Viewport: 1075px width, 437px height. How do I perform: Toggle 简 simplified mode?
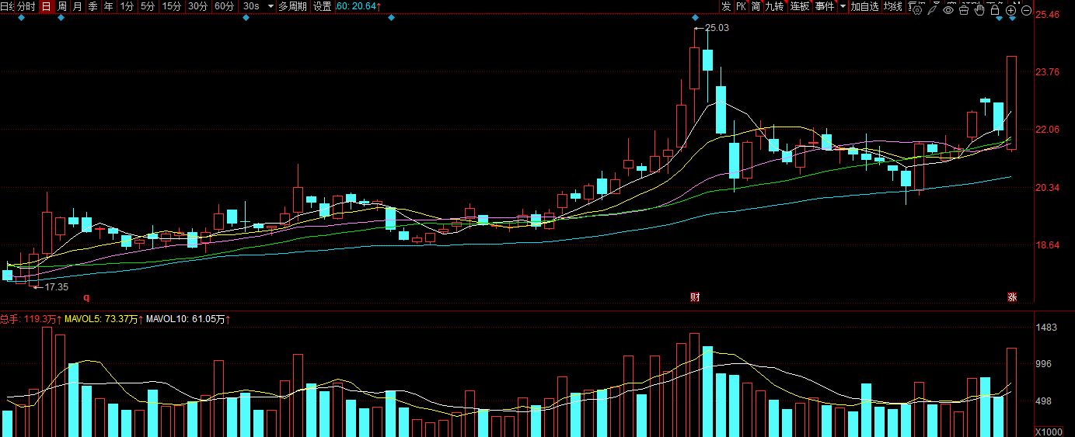click(x=756, y=6)
